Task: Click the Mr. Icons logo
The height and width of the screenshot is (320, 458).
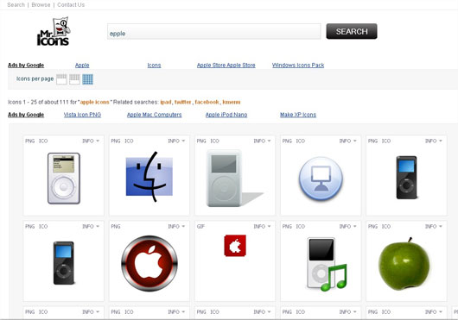Action: [54, 31]
